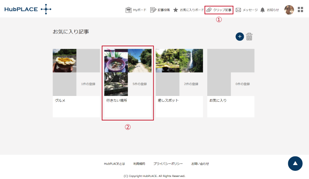This screenshot has height=179, width=309.
Task: Open お知らせ notifications
Action: pyautogui.click(x=270, y=10)
